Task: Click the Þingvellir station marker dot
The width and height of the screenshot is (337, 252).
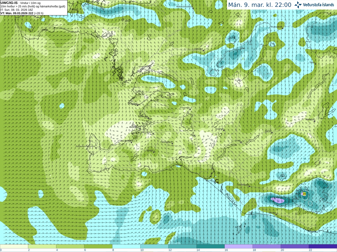Action: (x=190, y=109)
